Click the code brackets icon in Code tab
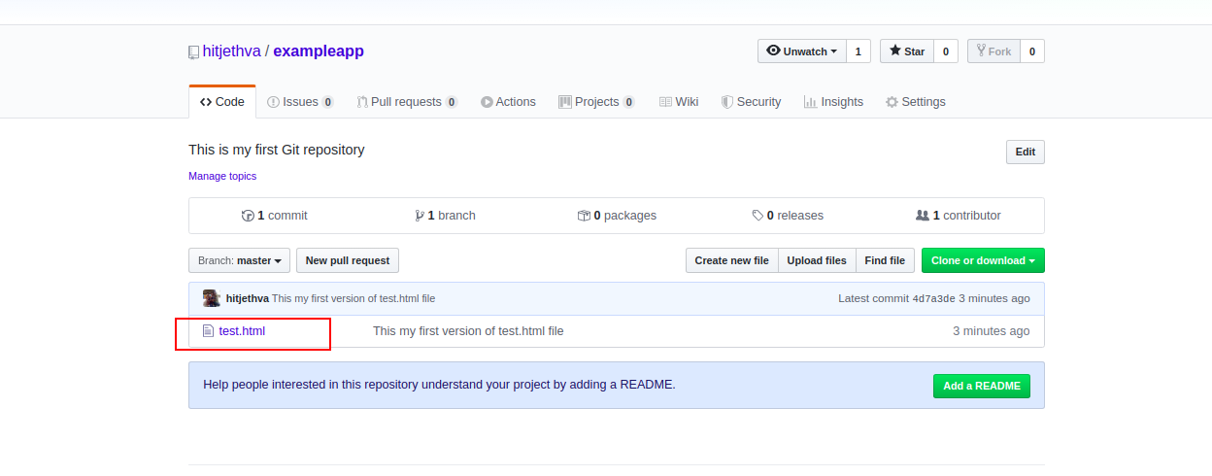The image size is (1212, 476). tap(206, 102)
